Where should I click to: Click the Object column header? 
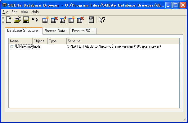tap(40, 41)
